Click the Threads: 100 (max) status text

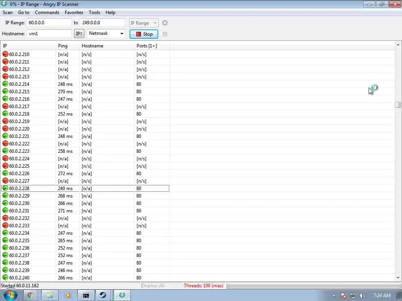pos(204,286)
